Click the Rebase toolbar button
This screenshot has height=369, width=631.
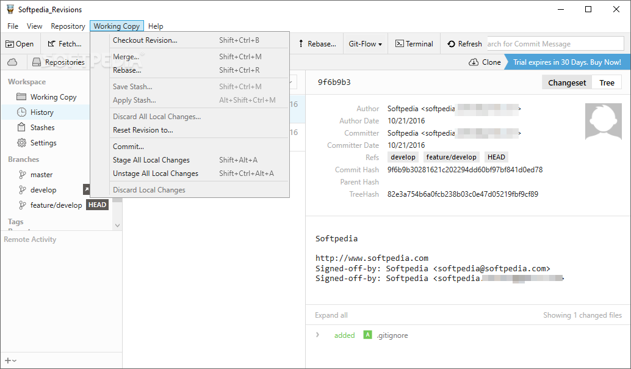click(317, 44)
